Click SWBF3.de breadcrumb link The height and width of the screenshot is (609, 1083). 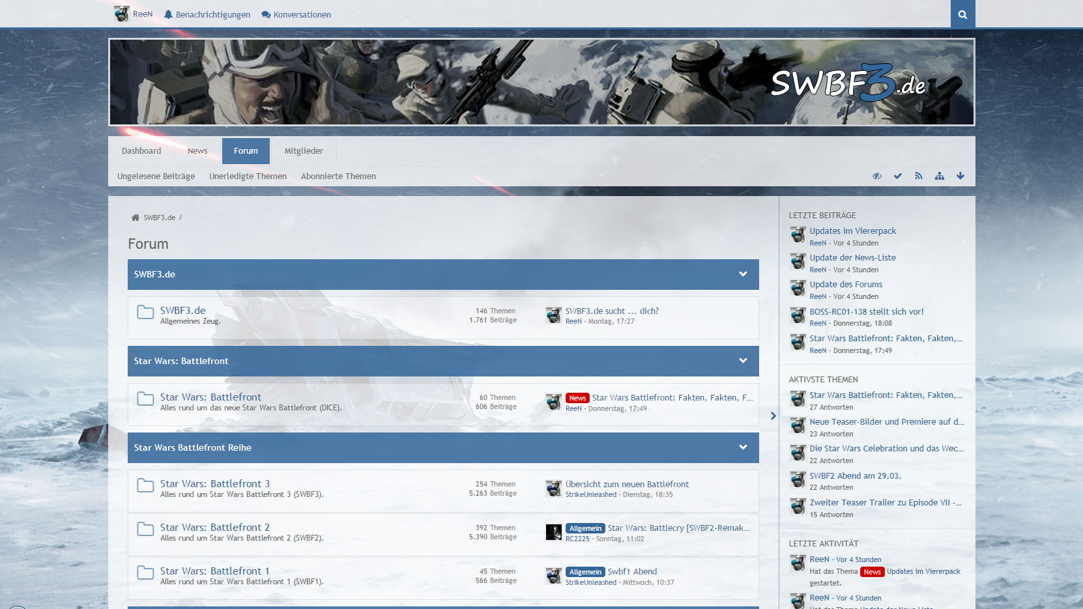(x=160, y=218)
